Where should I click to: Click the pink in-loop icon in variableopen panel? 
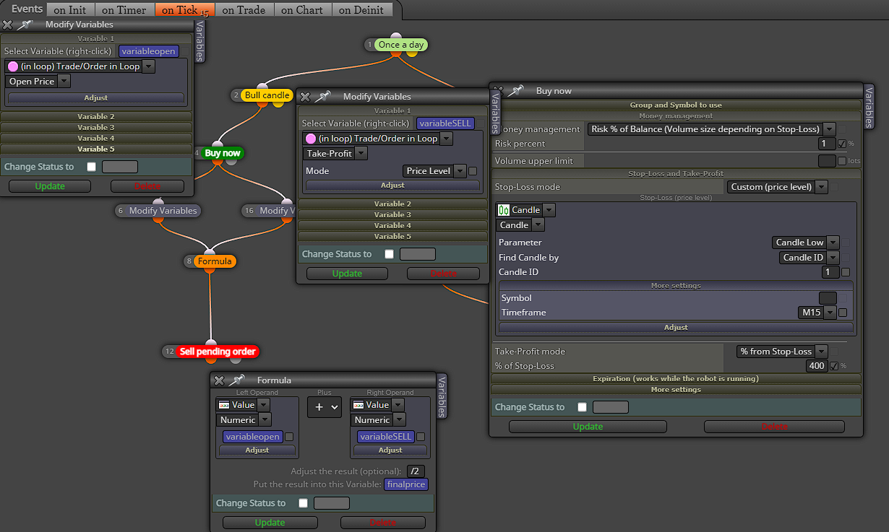12,66
